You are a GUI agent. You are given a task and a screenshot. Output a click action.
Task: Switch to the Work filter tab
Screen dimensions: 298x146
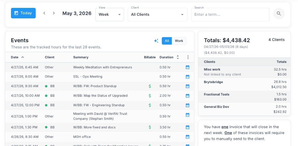pos(179,41)
